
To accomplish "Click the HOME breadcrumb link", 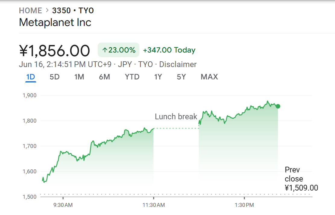I will tap(30, 11).
